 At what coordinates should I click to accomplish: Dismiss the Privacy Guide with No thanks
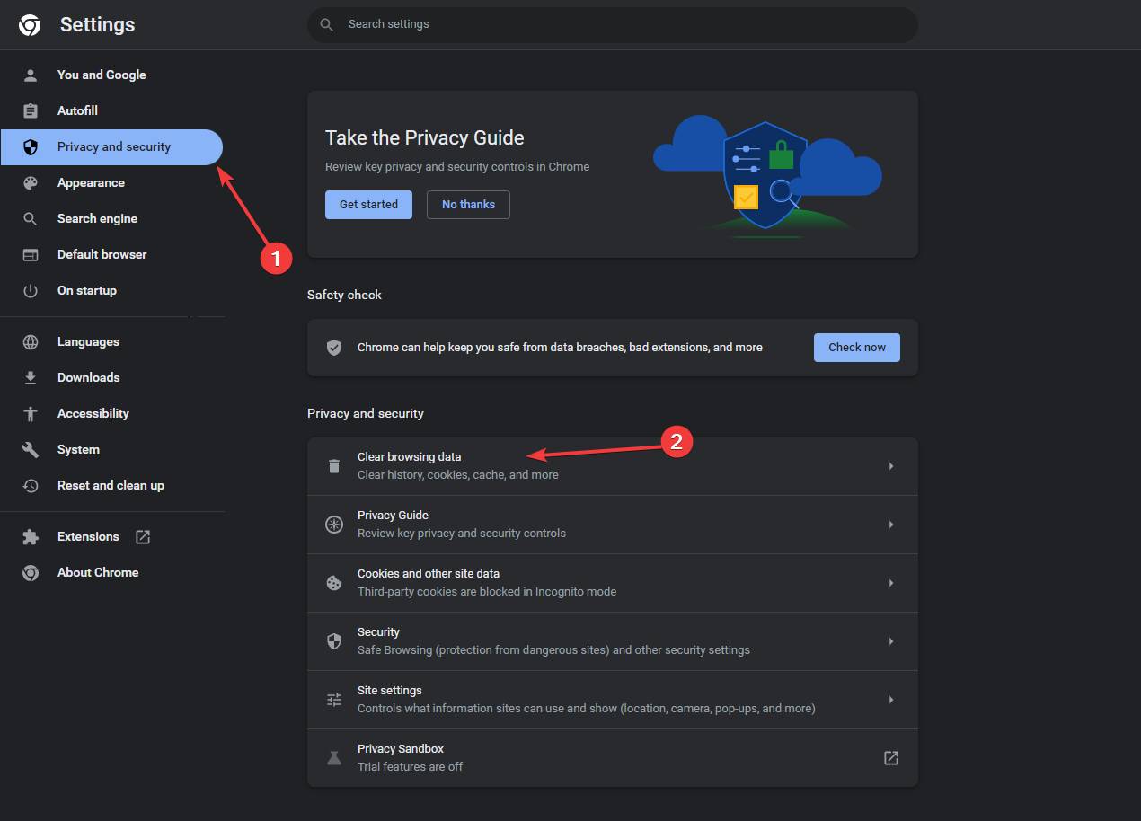click(x=468, y=204)
